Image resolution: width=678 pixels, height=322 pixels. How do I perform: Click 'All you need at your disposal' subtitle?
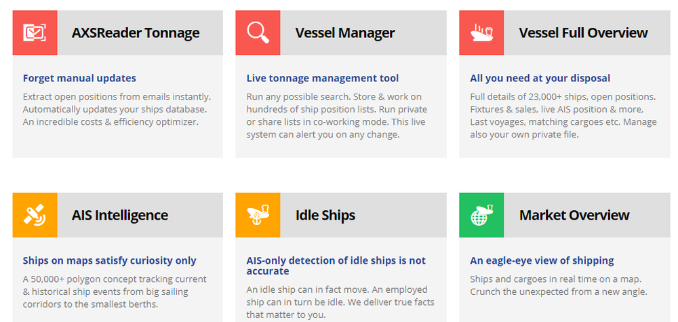point(540,78)
